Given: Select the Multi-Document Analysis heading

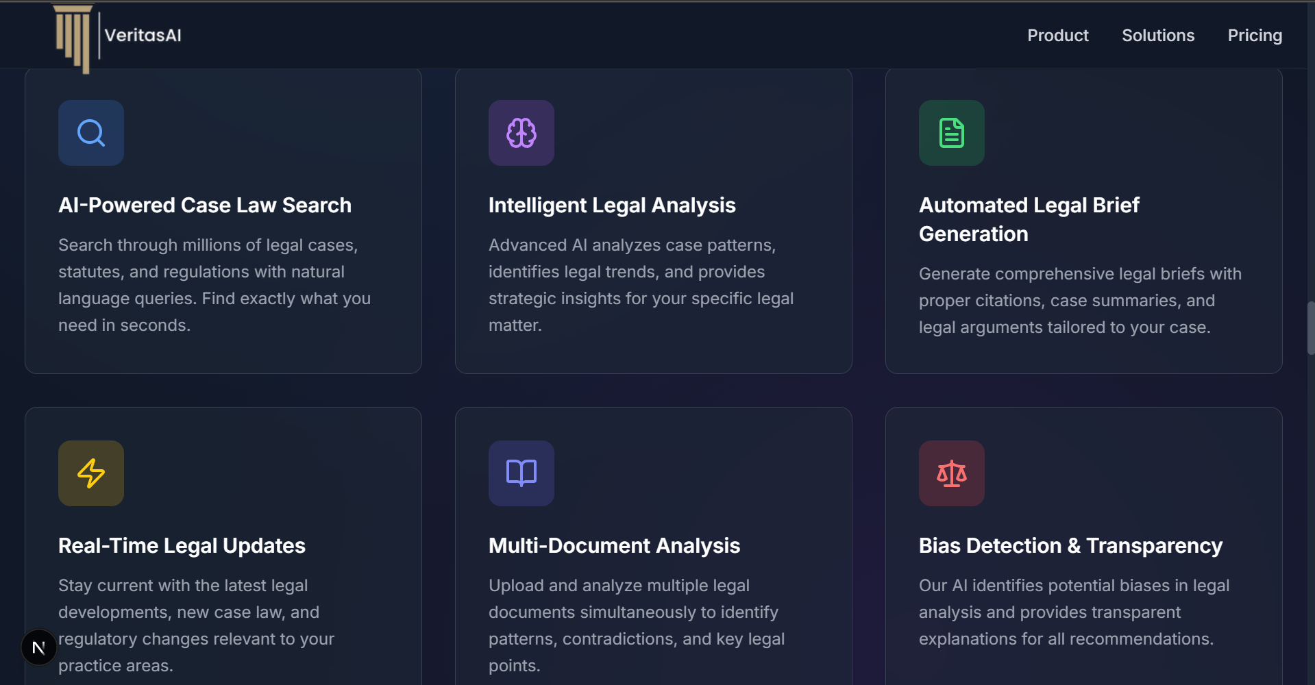Looking at the screenshot, I should 614,545.
